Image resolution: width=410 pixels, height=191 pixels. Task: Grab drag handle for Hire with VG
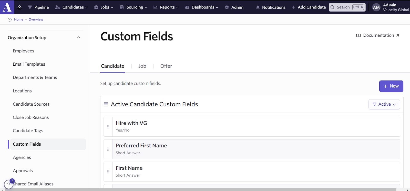pyautogui.click(x=108, y=127)
